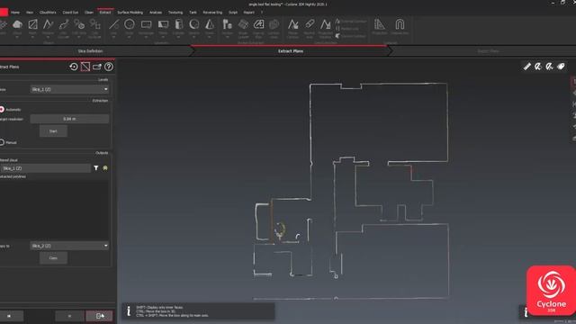
Task: Switch to the Coord Sys ribbon tab
Action: coord(70,12)
